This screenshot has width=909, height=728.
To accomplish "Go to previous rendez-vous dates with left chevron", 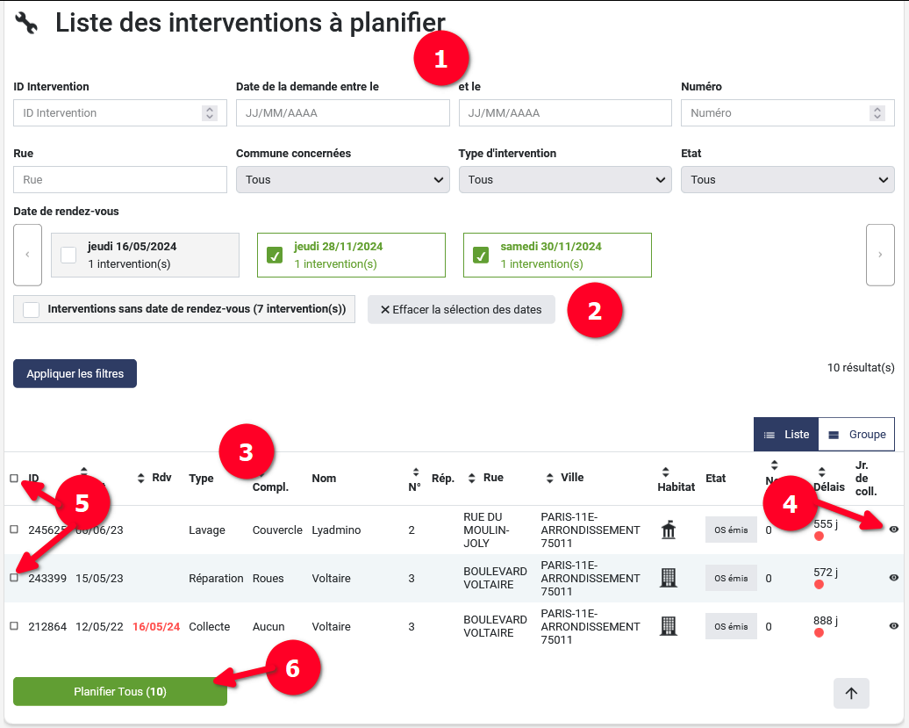I will click(27, 255).
